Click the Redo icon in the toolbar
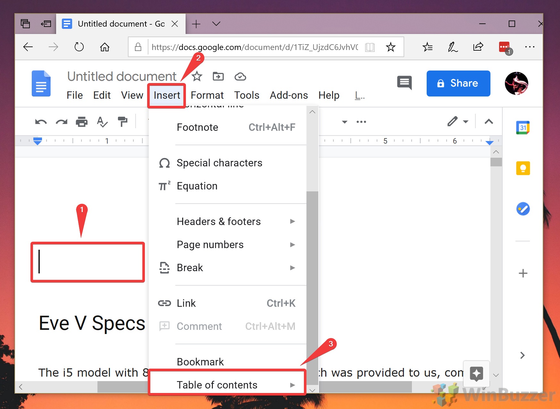Image resolution: width=560 pixels, height=409 pixels. tap(61, 122)
